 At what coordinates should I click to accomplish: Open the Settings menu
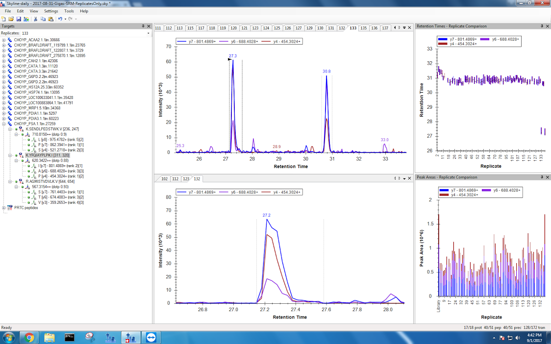50,11
